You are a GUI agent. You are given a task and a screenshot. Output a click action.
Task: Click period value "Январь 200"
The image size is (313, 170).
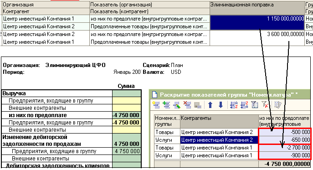point(127,72)
